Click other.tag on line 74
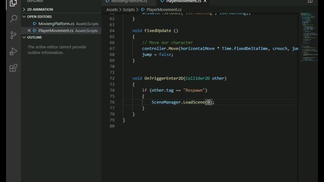Image resolution: width=324 pixels, height=182 pixels. tap(163, 90)
